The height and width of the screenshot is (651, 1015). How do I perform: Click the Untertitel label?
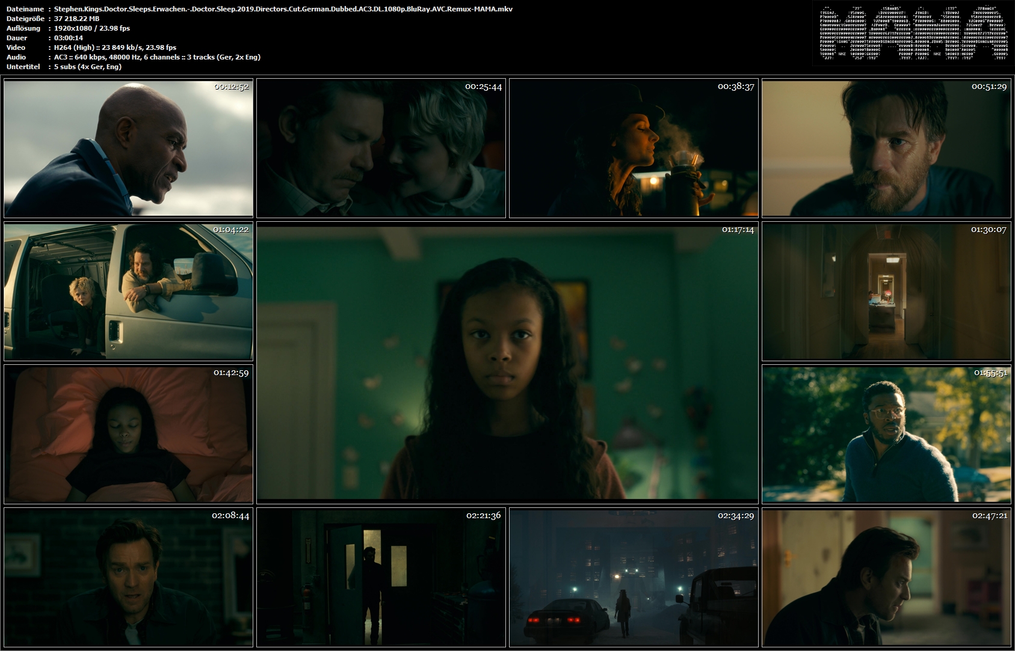23,67
